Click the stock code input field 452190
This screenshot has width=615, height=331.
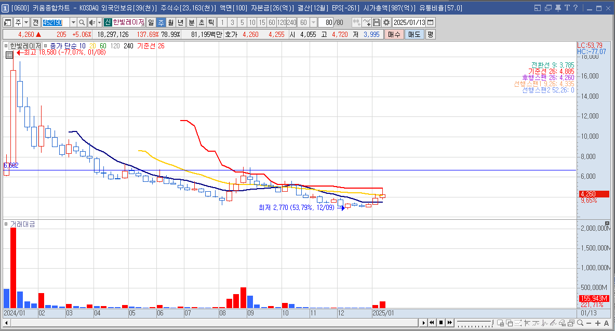point(56,22)
